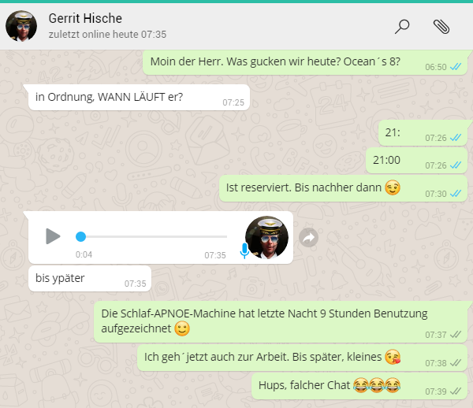Open contact info via Gerrit Hische name
This screenshot has height=408, width=473.
point(85,18)
